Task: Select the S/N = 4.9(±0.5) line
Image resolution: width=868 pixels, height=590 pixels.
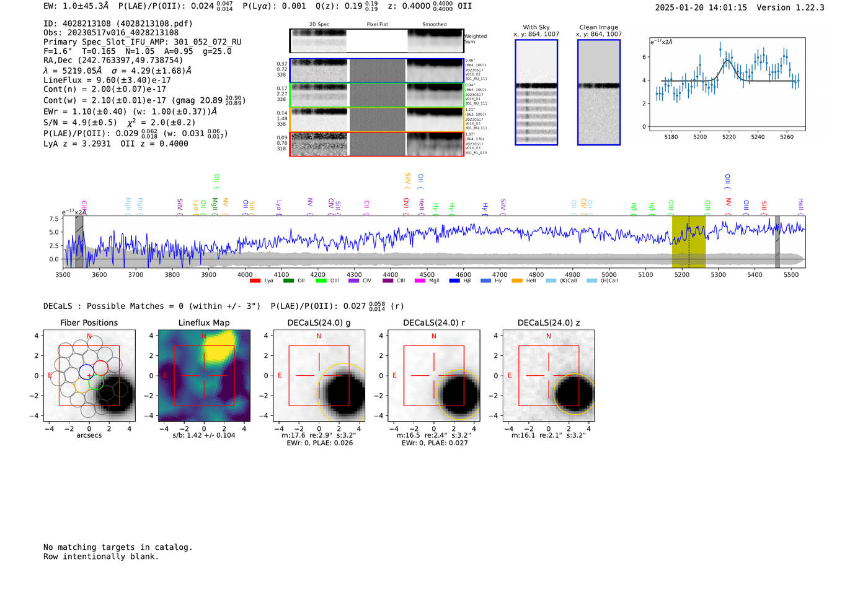Action: [120, 122]
